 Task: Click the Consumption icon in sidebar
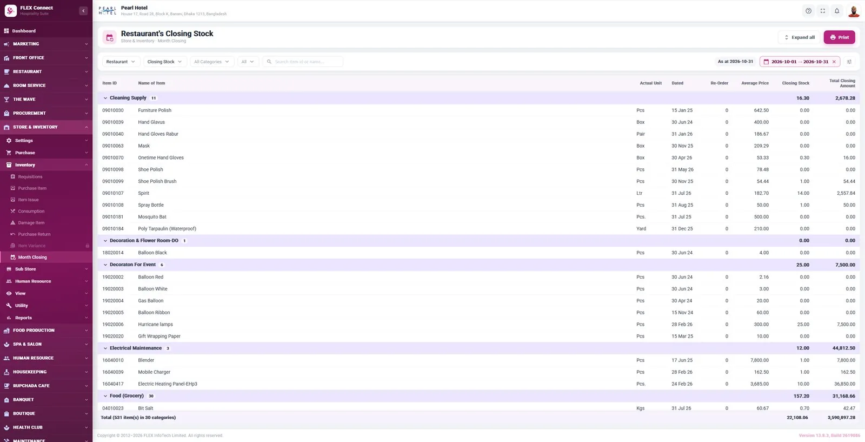click(x=13, y=211)
